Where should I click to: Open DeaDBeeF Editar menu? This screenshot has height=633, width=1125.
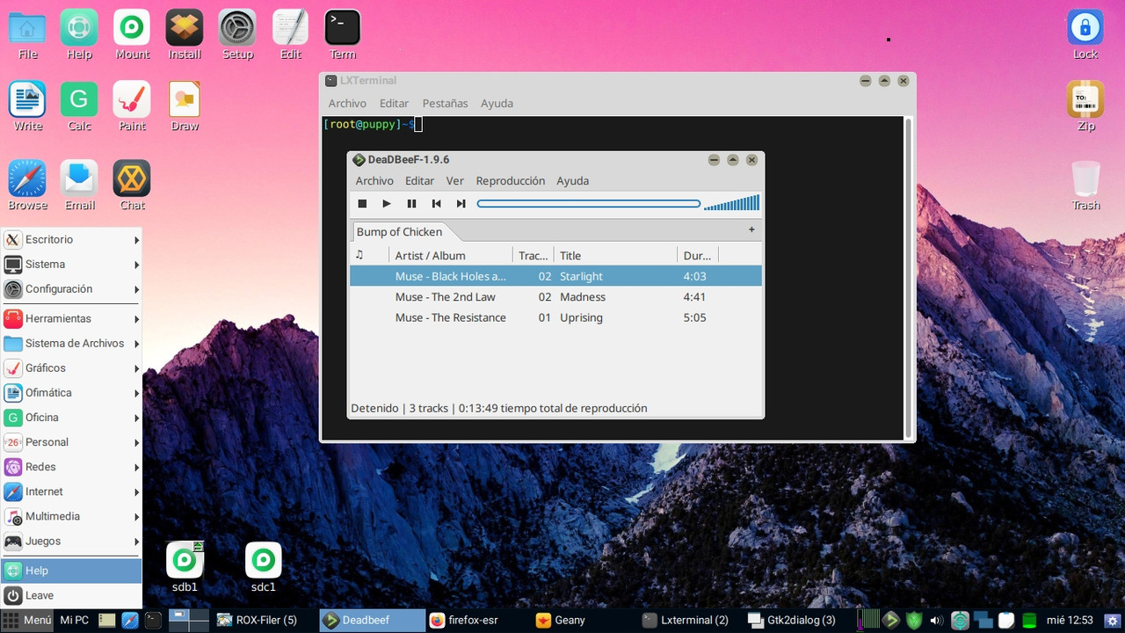[x=419, y=181]
